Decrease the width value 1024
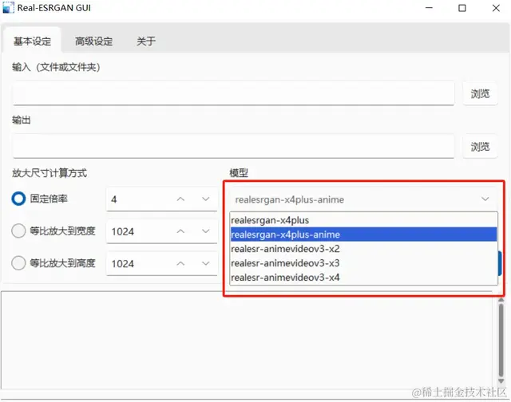The image size is (511, 402). click(x=206, y=231)
